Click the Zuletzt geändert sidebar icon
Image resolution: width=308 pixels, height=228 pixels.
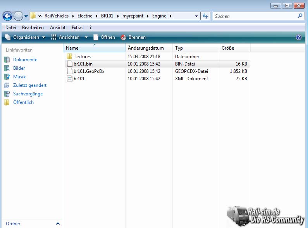(7, 85)
